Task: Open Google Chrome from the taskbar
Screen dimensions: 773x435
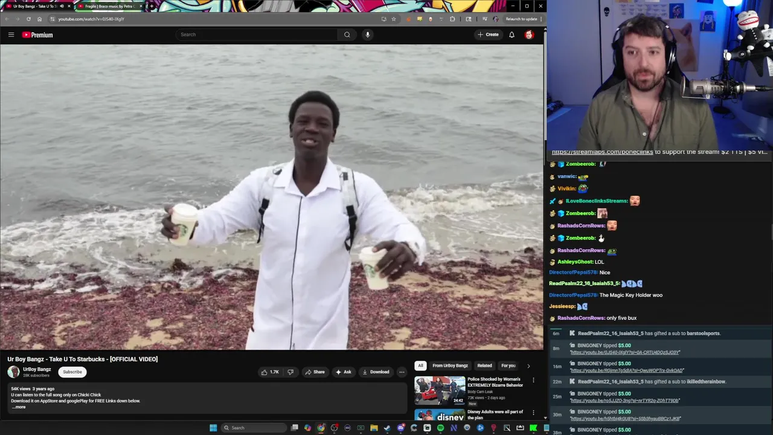Action: click(x=321, y=428)
